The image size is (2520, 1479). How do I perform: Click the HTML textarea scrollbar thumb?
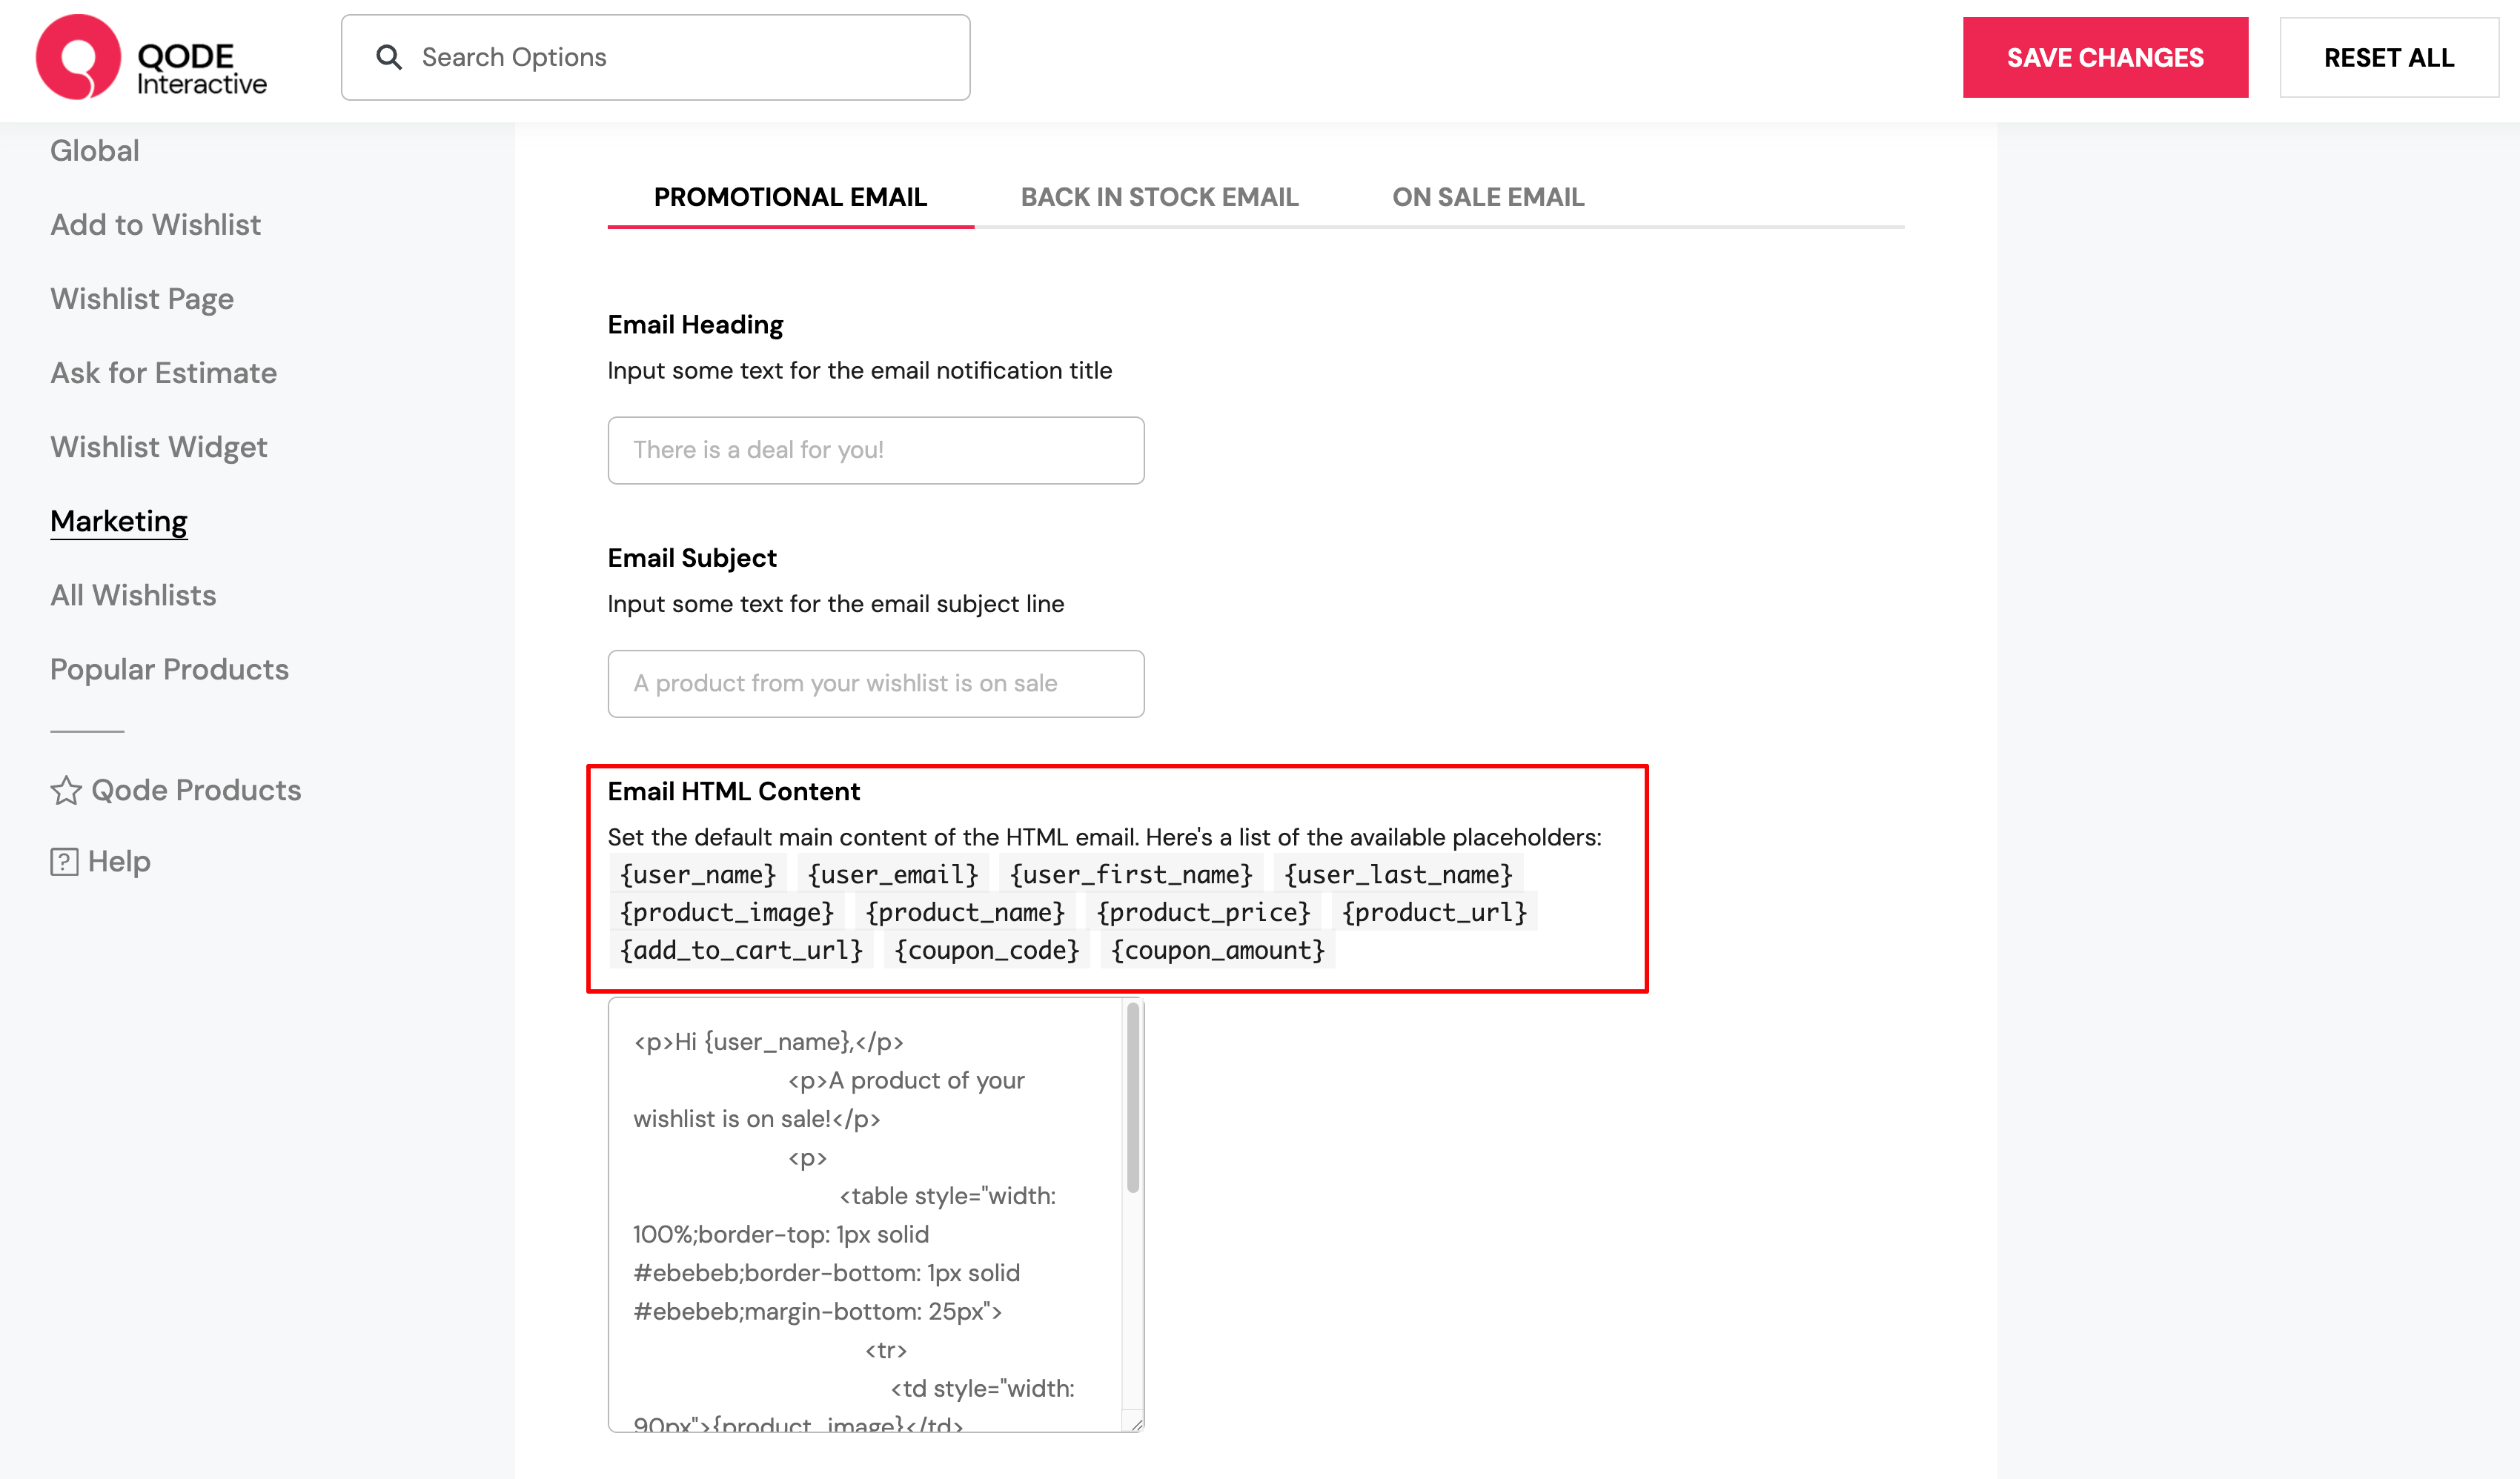coord(1133,1098)
